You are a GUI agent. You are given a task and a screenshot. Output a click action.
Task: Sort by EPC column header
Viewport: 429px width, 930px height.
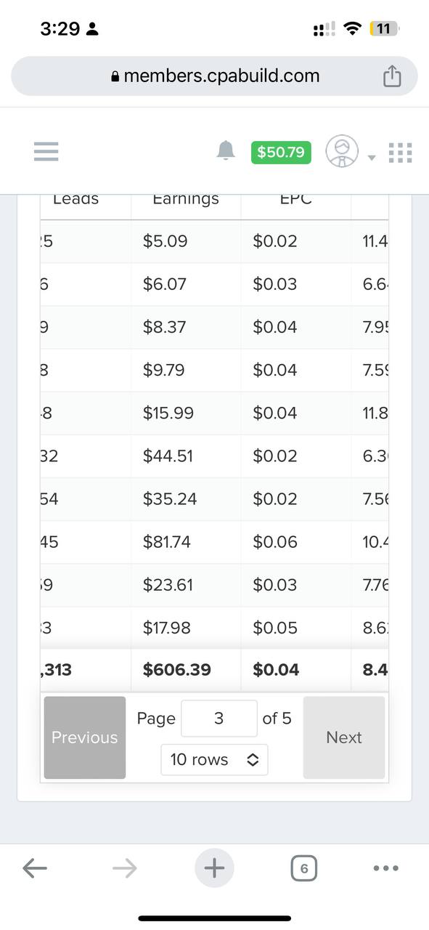(x=295, y=200)
